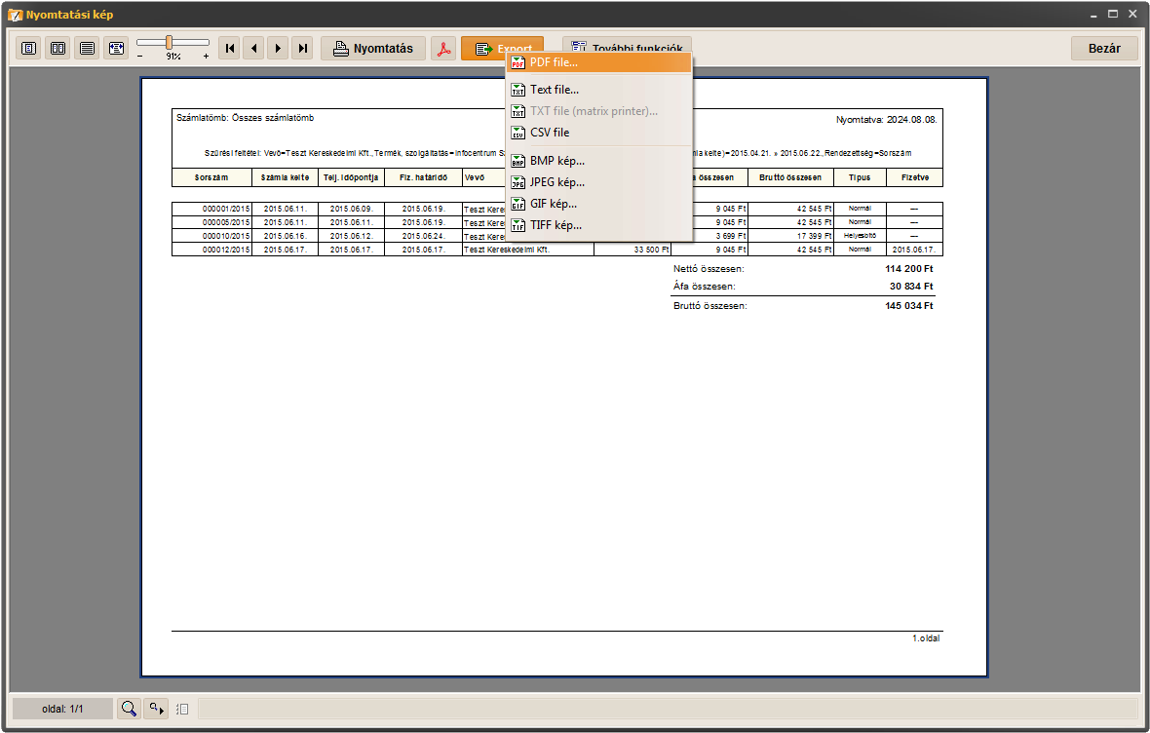Viewport: 1150px width, 733px height.
Task: Switch to two-page side-by-side view
Action: pos(57,49)
